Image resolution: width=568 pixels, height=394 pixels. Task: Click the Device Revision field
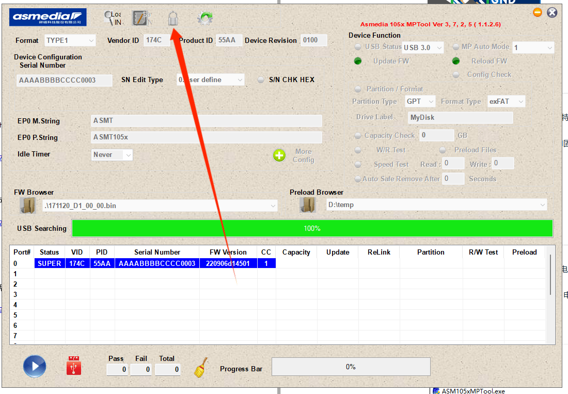314,40
